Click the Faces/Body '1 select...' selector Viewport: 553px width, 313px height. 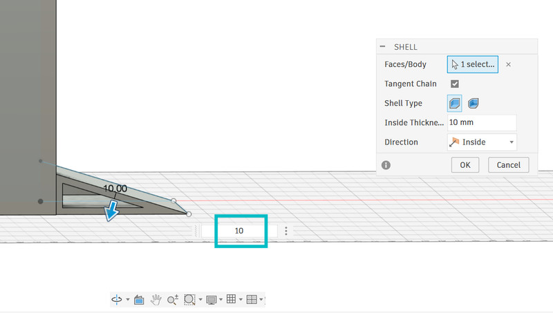click(x=473, y=64)
